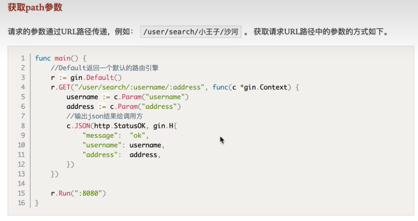Click line number 1 in the gutter
This screenshot has height=221, width=418.
pyautogui.click(x=23, y=58)
